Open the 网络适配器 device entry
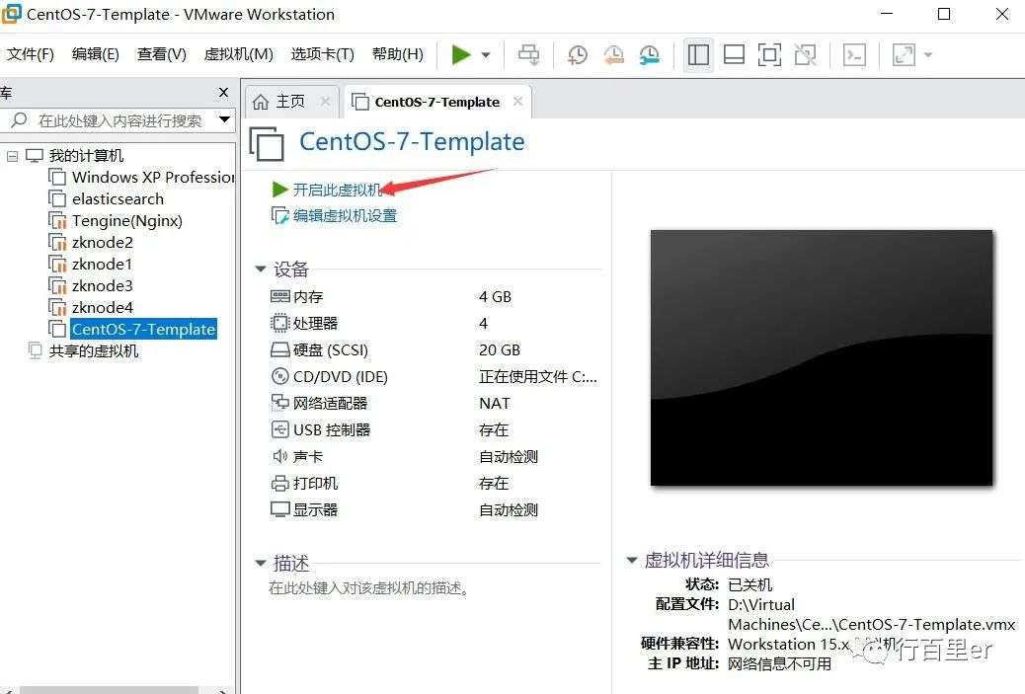The width and height of the screenshot is (1025, 694). point(330,403)
